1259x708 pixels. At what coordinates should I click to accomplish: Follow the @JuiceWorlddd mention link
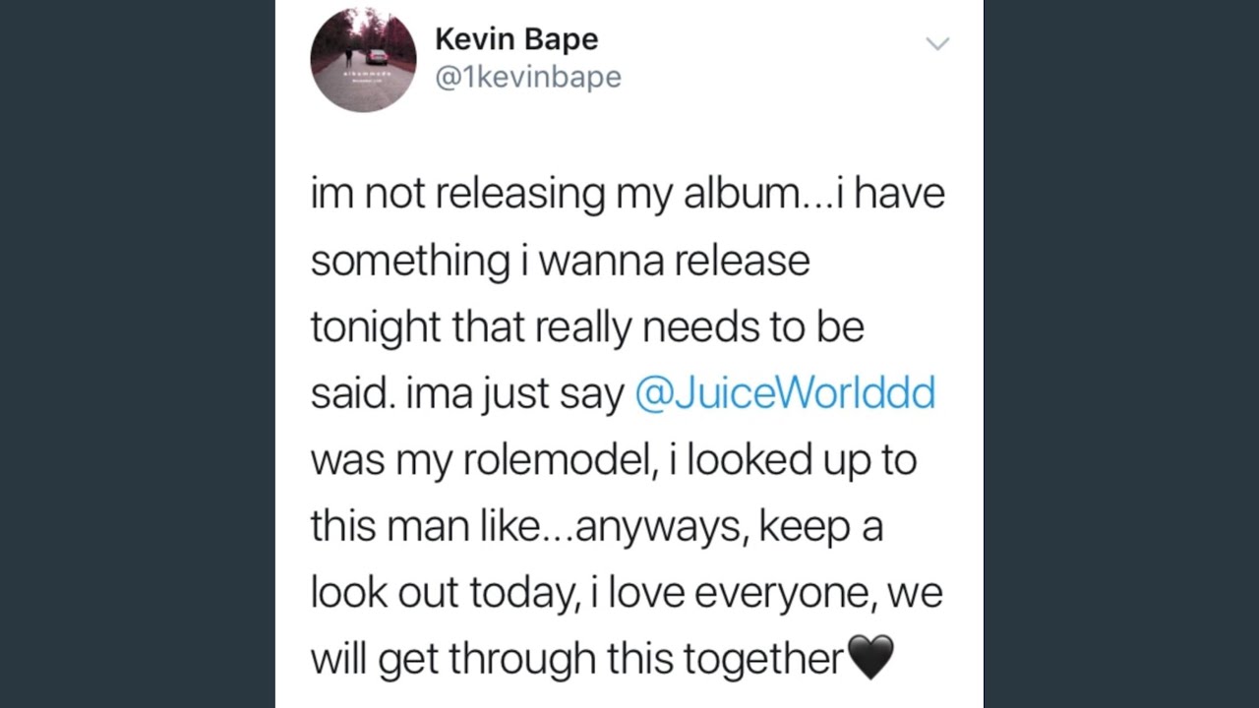785,393
